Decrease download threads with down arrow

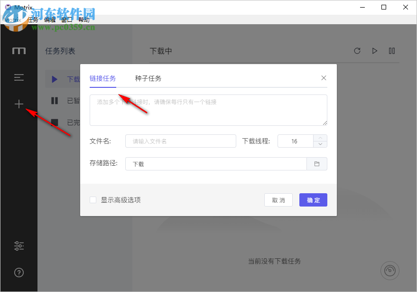click(320, 144)
